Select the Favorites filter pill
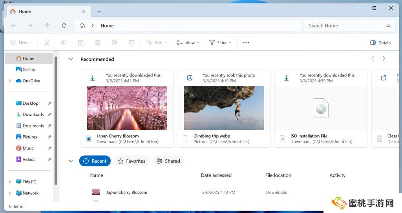The height and width of the screenshot is (213, 402). 132,161
